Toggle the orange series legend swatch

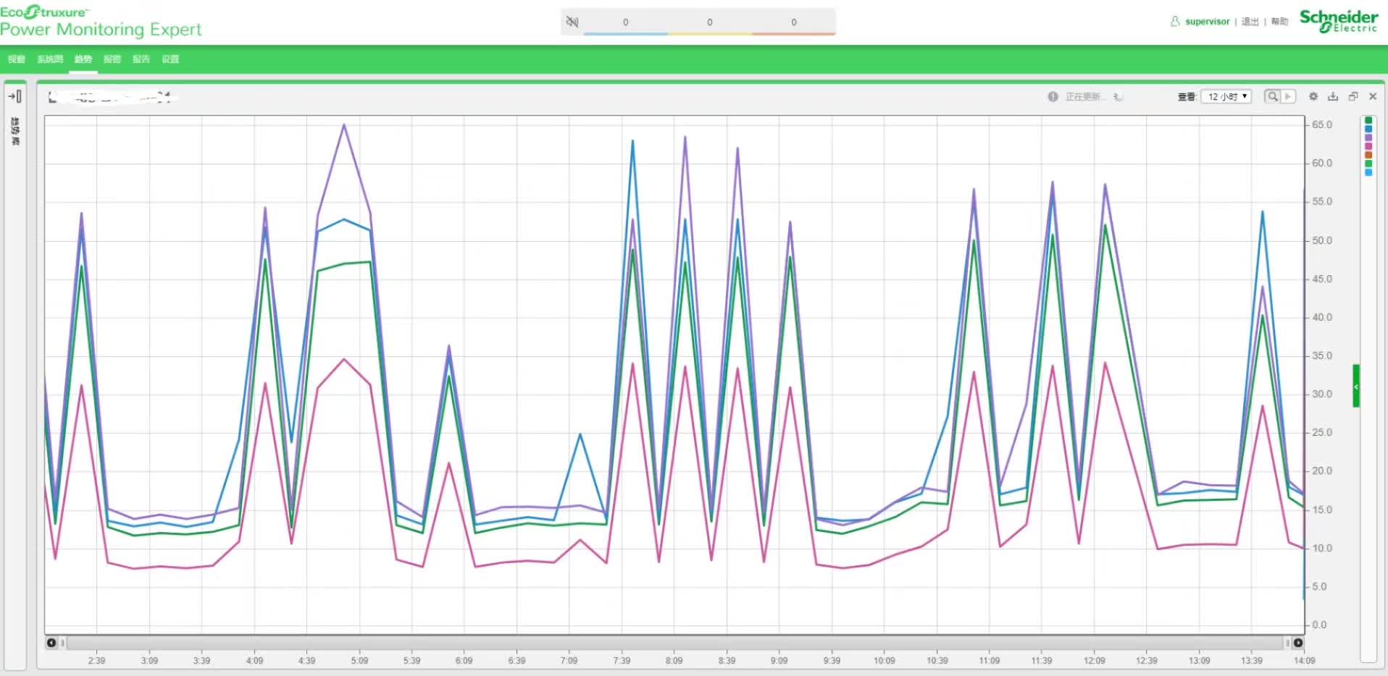click(1368, 155)
